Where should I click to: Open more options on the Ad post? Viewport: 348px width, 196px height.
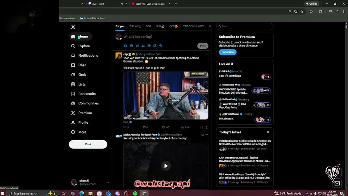[207, 134]
